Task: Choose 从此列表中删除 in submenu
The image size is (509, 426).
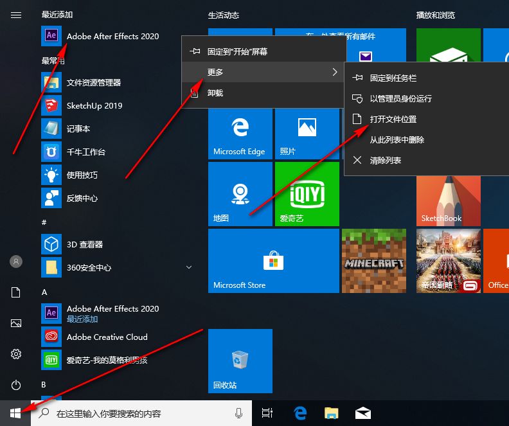Action: [427, 140]
